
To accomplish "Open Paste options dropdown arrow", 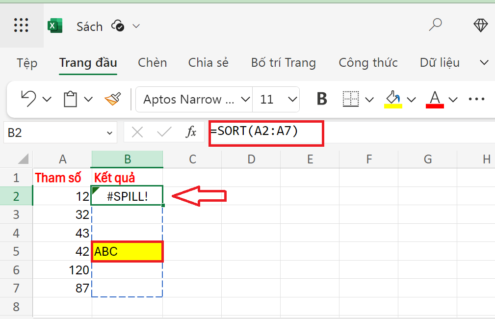I will tap(88, 99).
